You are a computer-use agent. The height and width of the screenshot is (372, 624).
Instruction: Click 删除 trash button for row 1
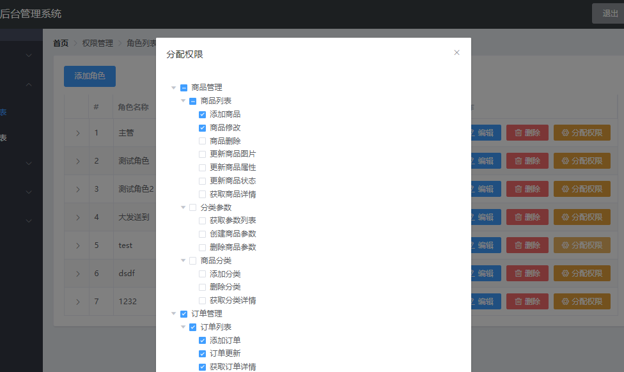[x=527, y=133]
